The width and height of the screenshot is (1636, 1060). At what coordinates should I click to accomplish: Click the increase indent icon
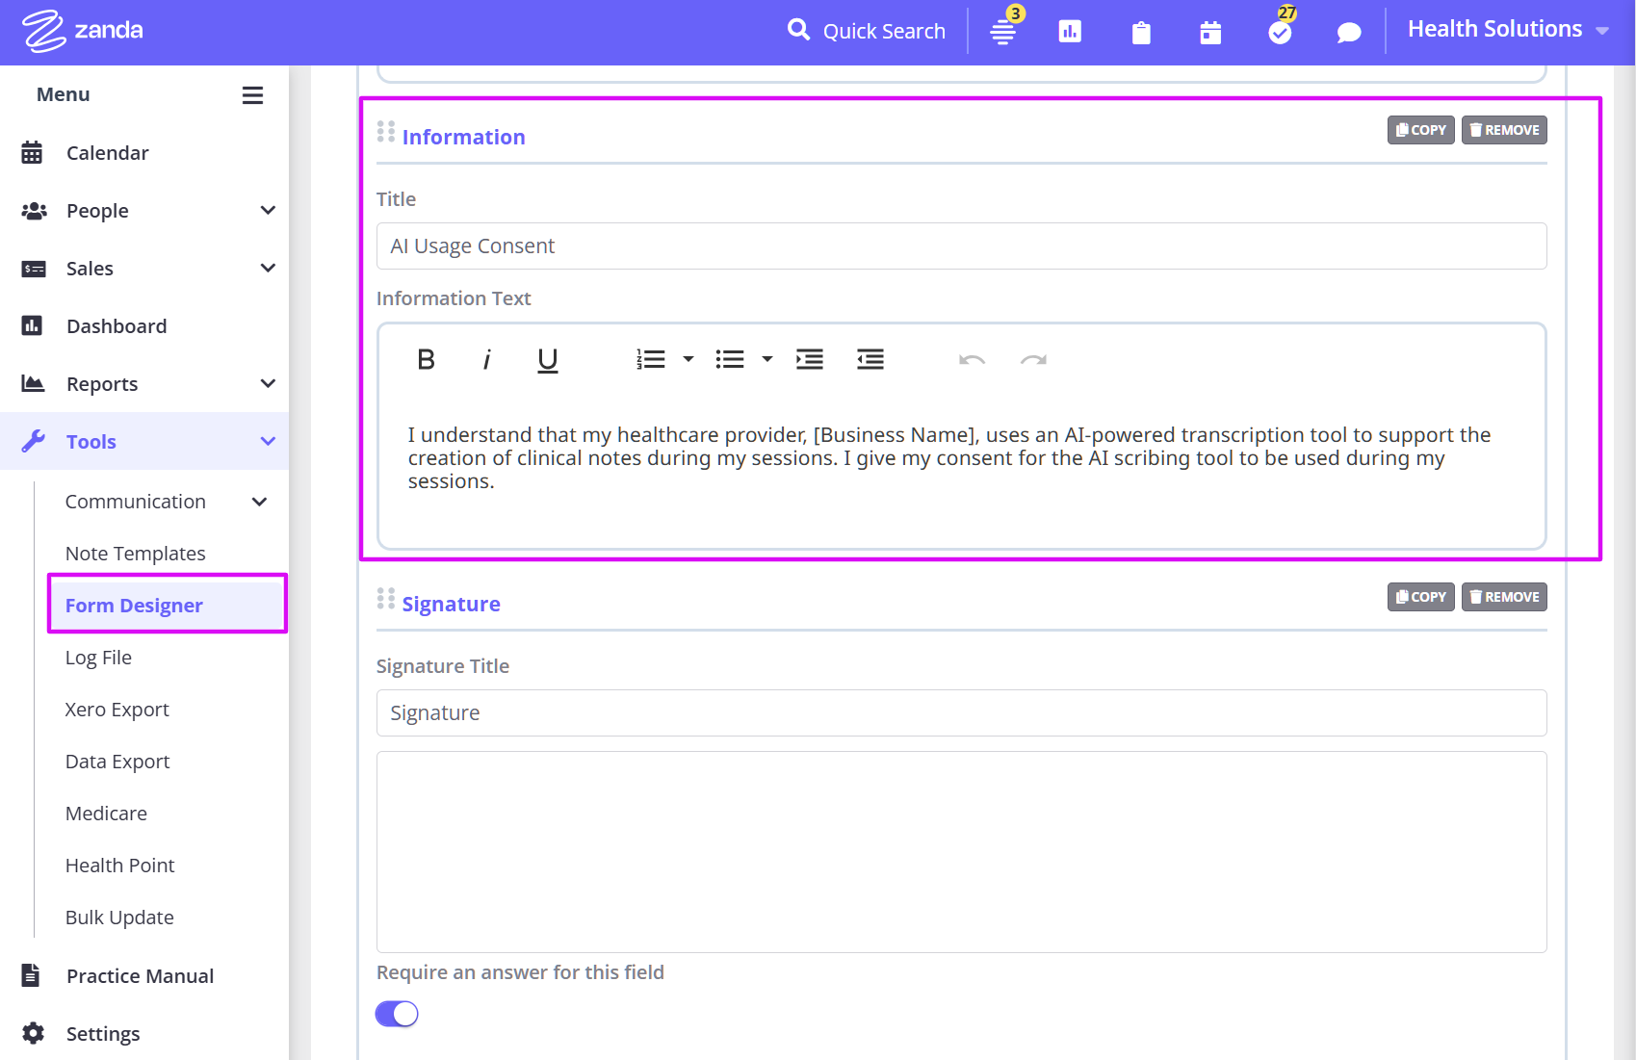point(809,360)
